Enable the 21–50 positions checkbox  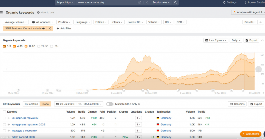pyautogui.click(x=39, y=46)
